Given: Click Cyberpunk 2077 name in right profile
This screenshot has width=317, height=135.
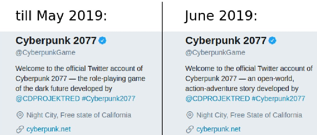Looking at the screenshot, I should coord(226,41).
